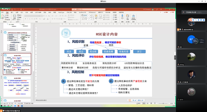This screenshot has width=207, height=112.
Task: Switch to the MathType ribbon tab
Action: pos(61,13)
